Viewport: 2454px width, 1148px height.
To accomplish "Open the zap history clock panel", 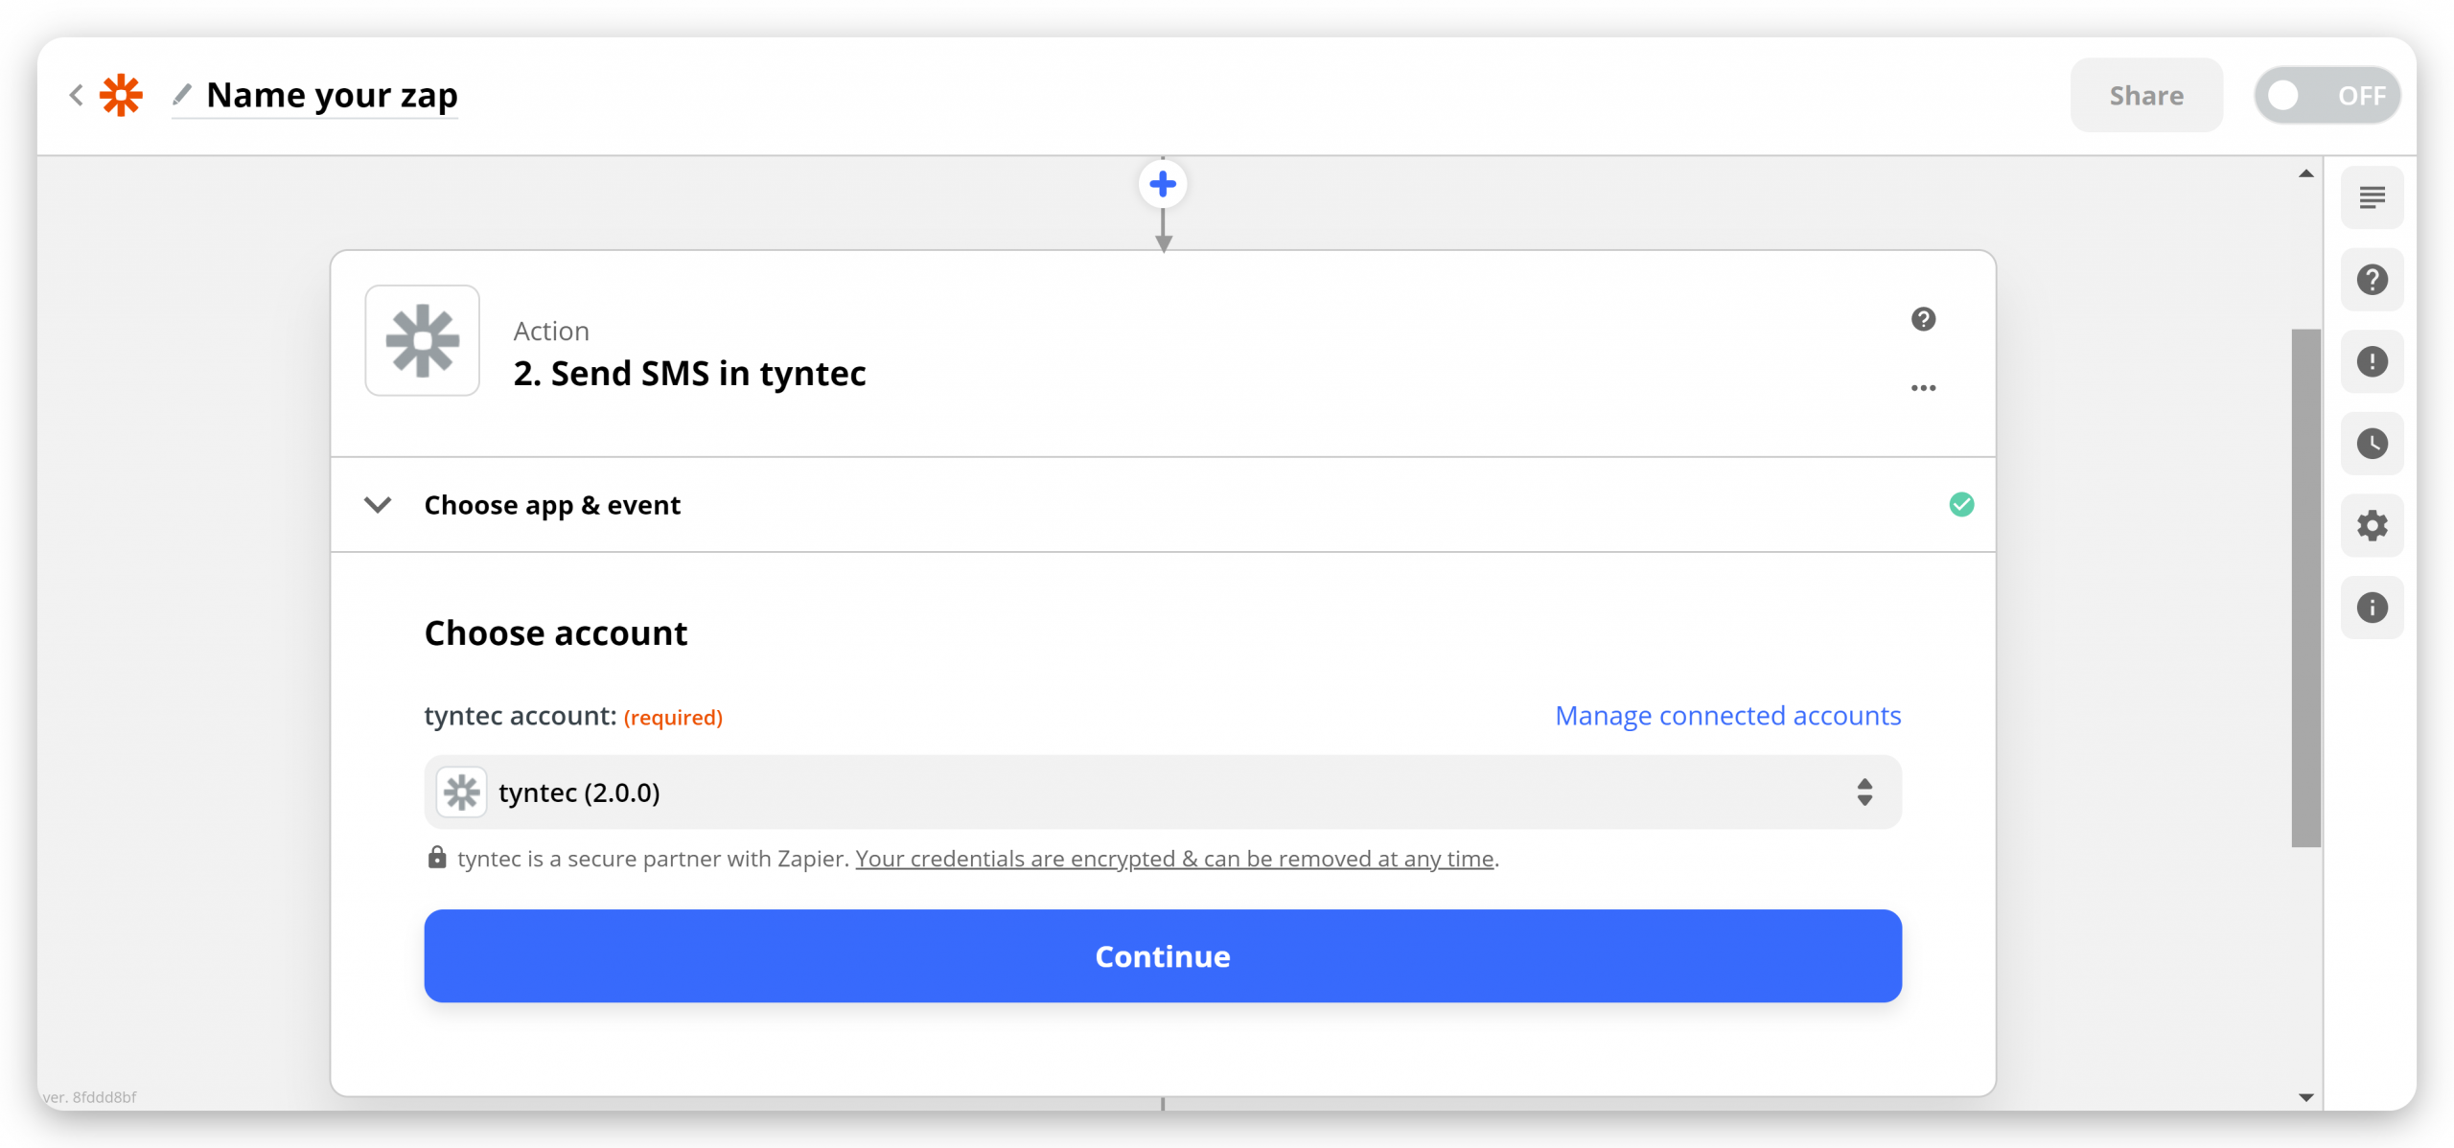I will pos(2373,444).
